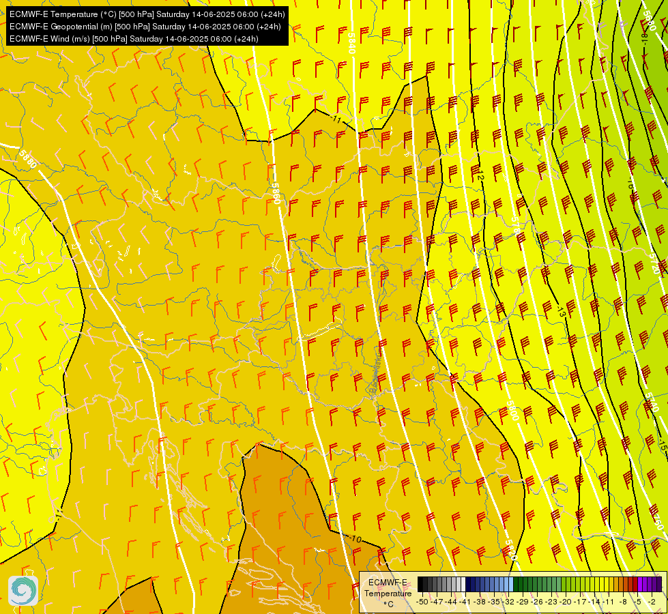Click the -35 value on the legend scale
The image size is (668, 614).
pos(494,602)
